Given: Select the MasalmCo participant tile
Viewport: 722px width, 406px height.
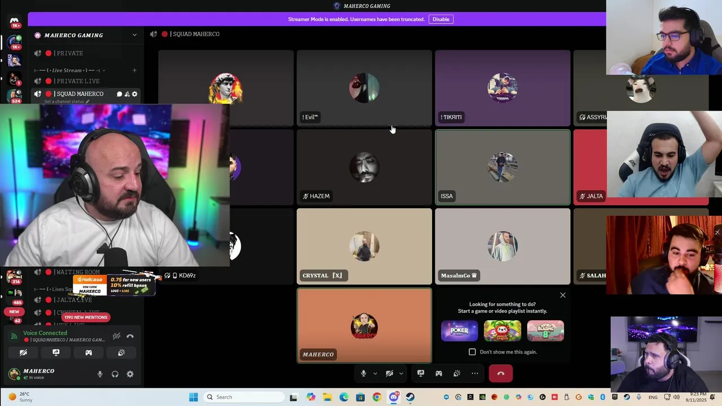Looking at the screenshot, I should (x=503, y=246).
